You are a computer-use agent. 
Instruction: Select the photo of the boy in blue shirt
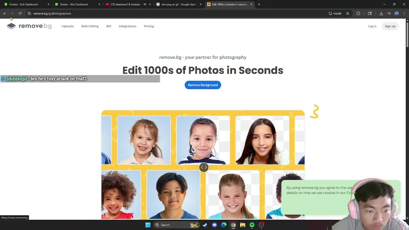[174, 195]
